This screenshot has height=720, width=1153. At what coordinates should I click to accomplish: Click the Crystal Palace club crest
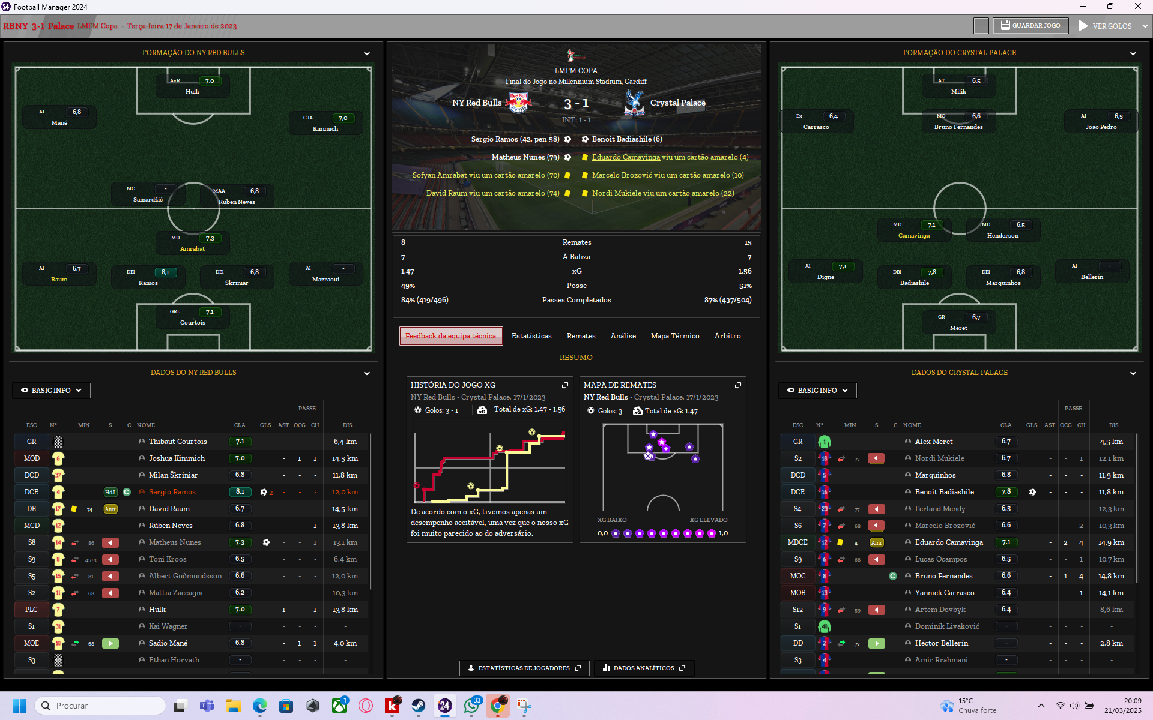(x=634, y=103)
